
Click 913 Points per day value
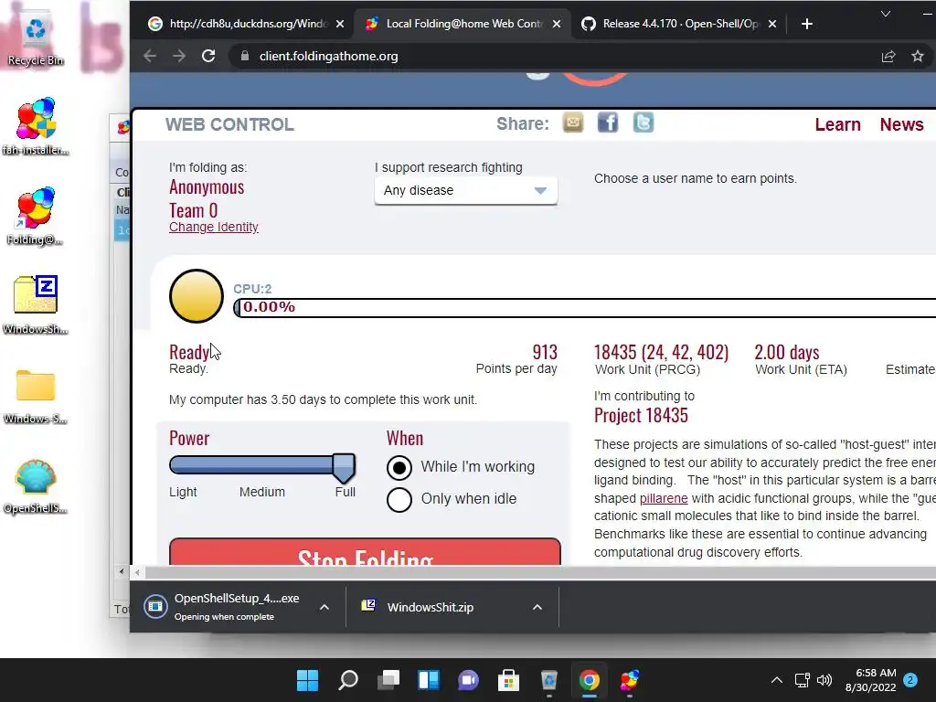(545, 352)
